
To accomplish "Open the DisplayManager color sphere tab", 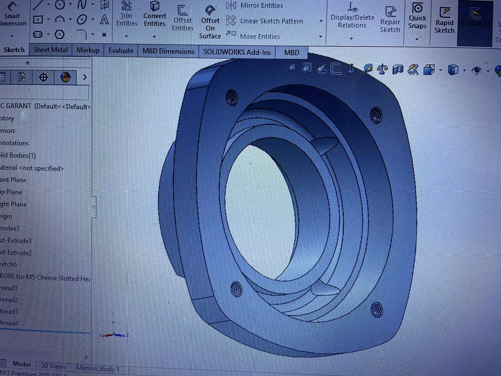I will click(x=65, y=77).
